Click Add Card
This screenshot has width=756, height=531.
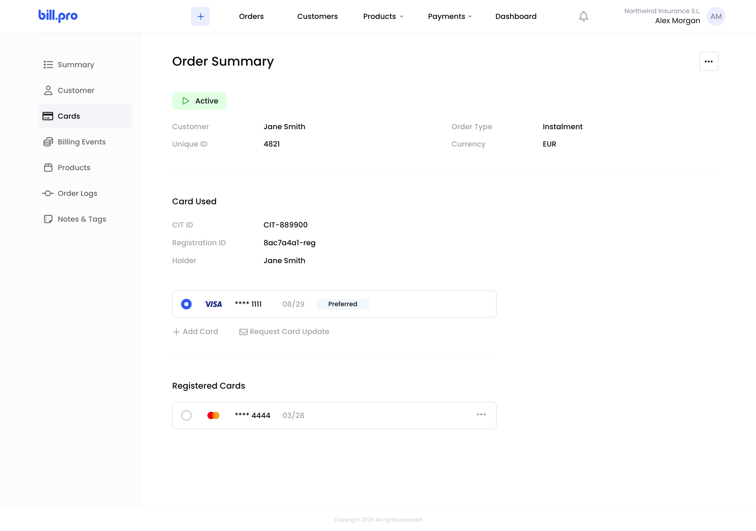[195, 332]
